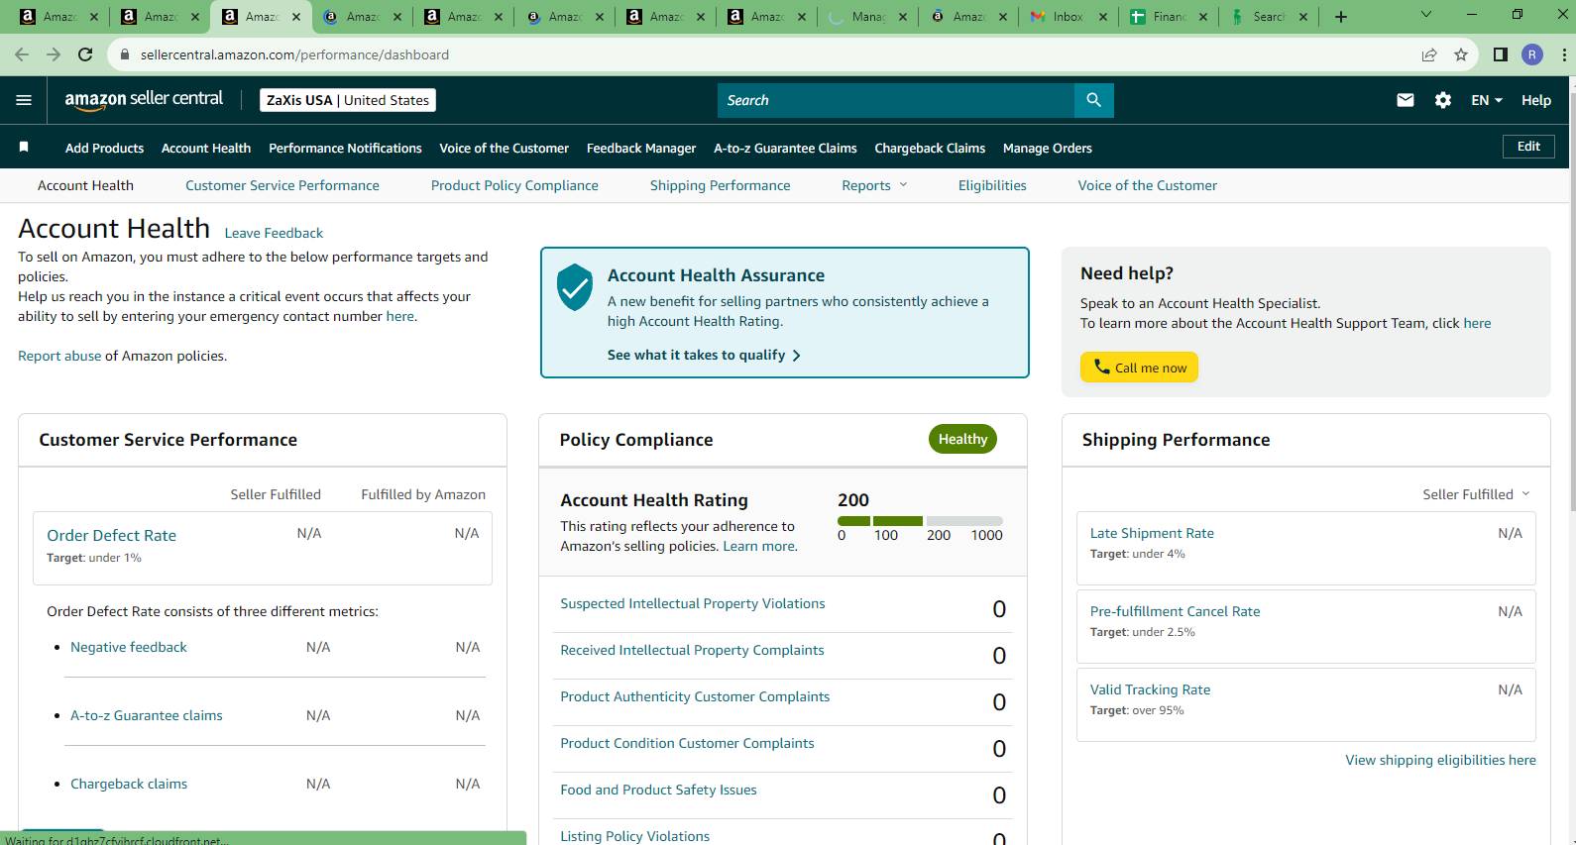
Task: Open the Late Shipment Rate link
Action: 1152,533
